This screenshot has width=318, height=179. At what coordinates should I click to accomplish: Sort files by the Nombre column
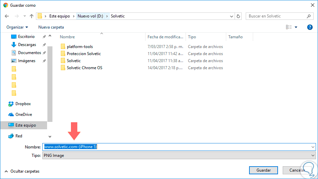click(67, 37)
